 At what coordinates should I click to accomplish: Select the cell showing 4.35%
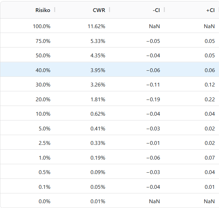click(x=98, y=55)
